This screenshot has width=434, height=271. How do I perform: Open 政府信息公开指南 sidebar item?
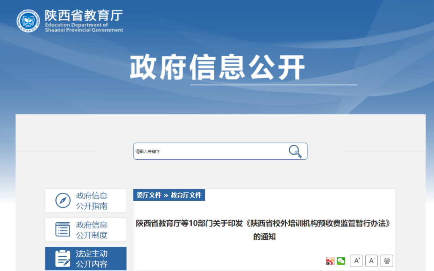(92, 201)
